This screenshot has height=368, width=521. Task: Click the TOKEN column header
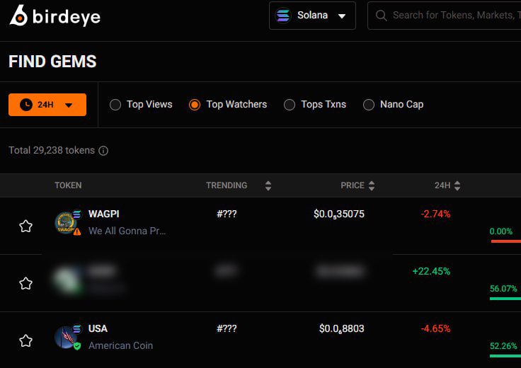click(x=68, y=185)
